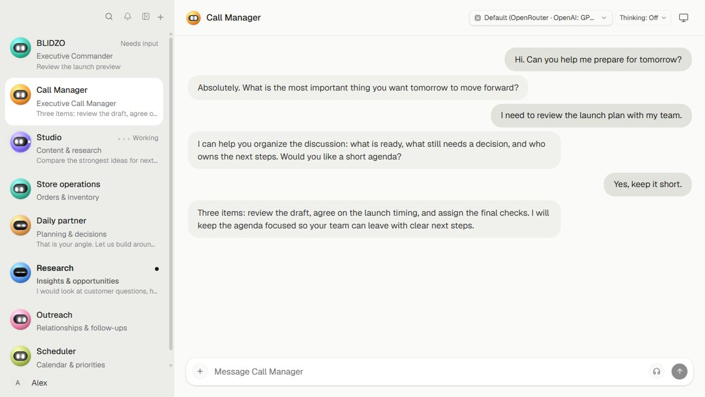The width and height of the screenshot is (705, 397).
Task: Click the Research agent avatar
Action: [x=20, y=273]
